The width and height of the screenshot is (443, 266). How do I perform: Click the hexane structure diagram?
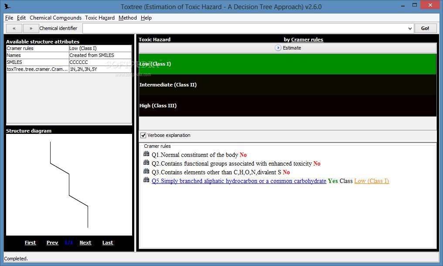pos(69,185)
